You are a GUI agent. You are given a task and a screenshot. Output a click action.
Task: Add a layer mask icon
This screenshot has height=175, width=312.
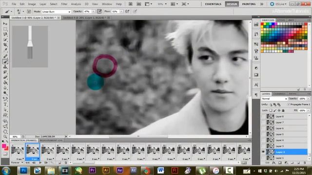coord(280,163)
